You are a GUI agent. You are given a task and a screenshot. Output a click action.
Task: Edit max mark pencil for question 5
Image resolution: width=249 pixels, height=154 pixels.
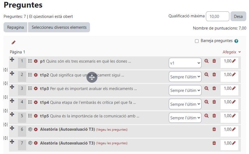tap(234, 116)
